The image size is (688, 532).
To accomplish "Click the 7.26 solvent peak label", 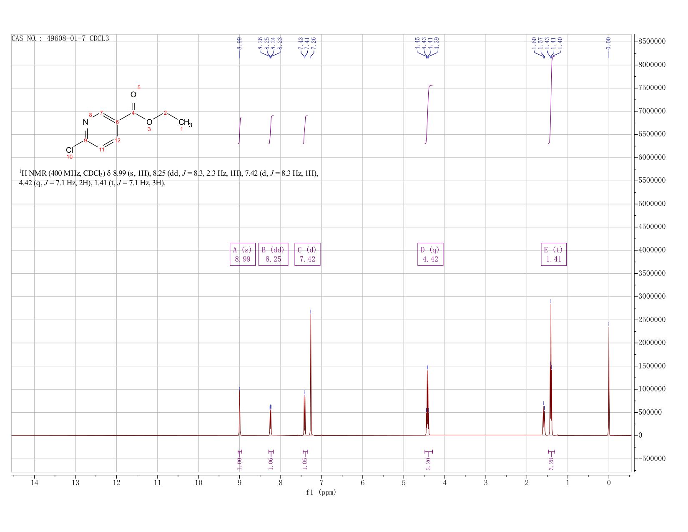I will coord(314,43).
